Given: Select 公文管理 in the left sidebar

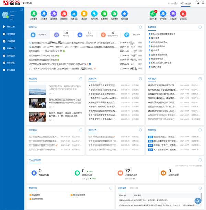Looking at the screenshot, I should tap(11, 34).
